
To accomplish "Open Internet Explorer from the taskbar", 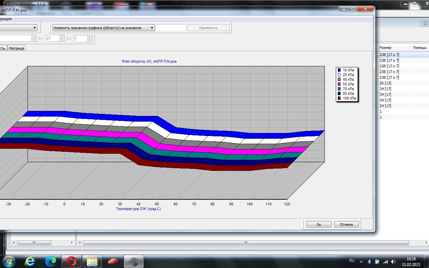I will (29, 261).
